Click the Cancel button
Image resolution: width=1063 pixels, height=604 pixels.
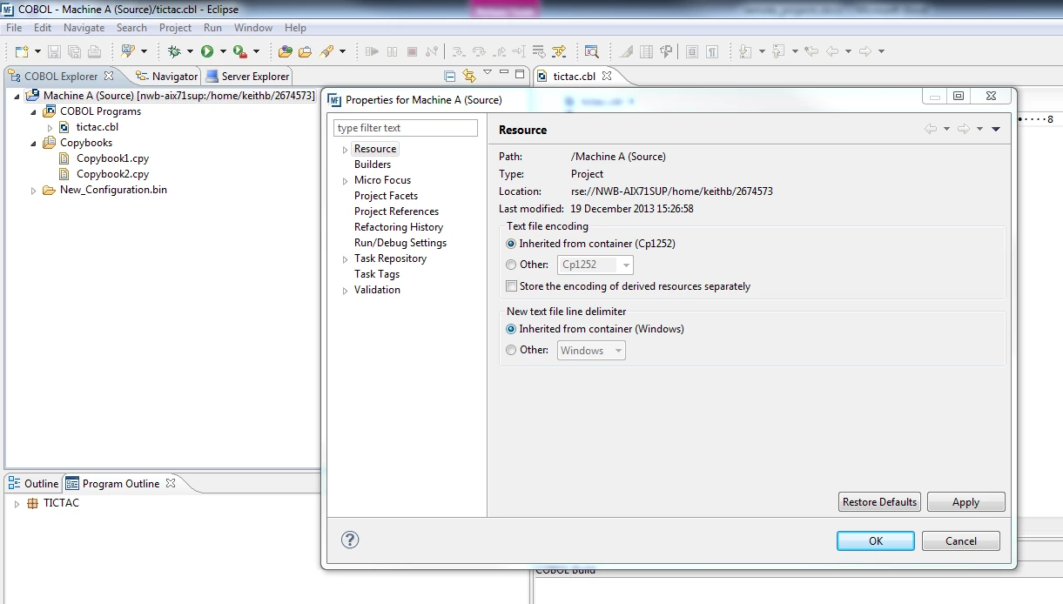(x=961, y=540)
